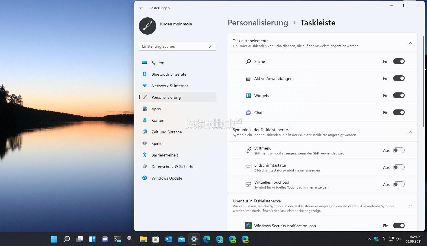Viewport: 427px width, 246px height.
Task: Select System in settings sidebar
Action: click(x=178, y=62)
